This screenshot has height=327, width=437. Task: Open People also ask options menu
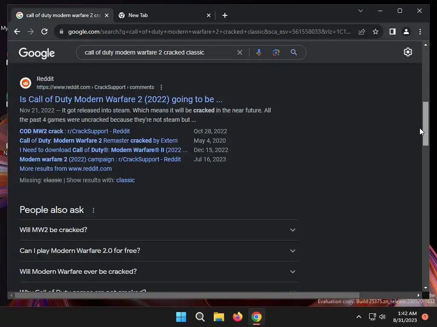pos(93,210)
